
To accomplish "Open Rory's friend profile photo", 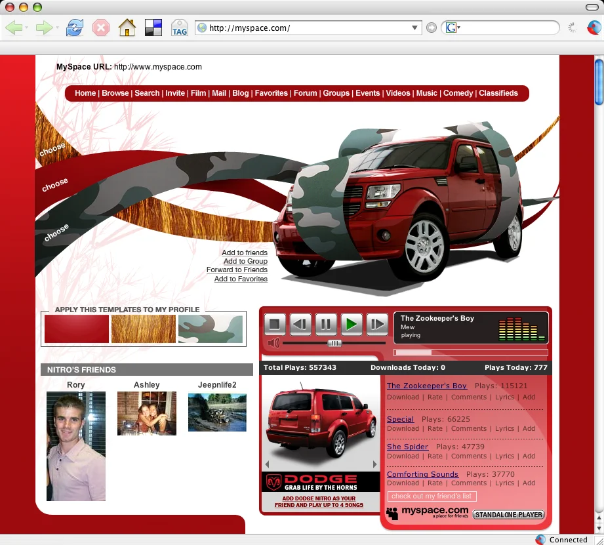I will (x=76, y=446).
